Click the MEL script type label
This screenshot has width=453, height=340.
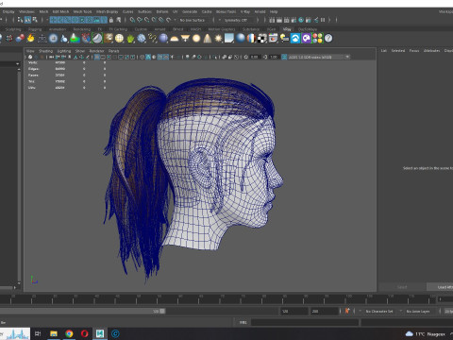(x=243, y=322)
